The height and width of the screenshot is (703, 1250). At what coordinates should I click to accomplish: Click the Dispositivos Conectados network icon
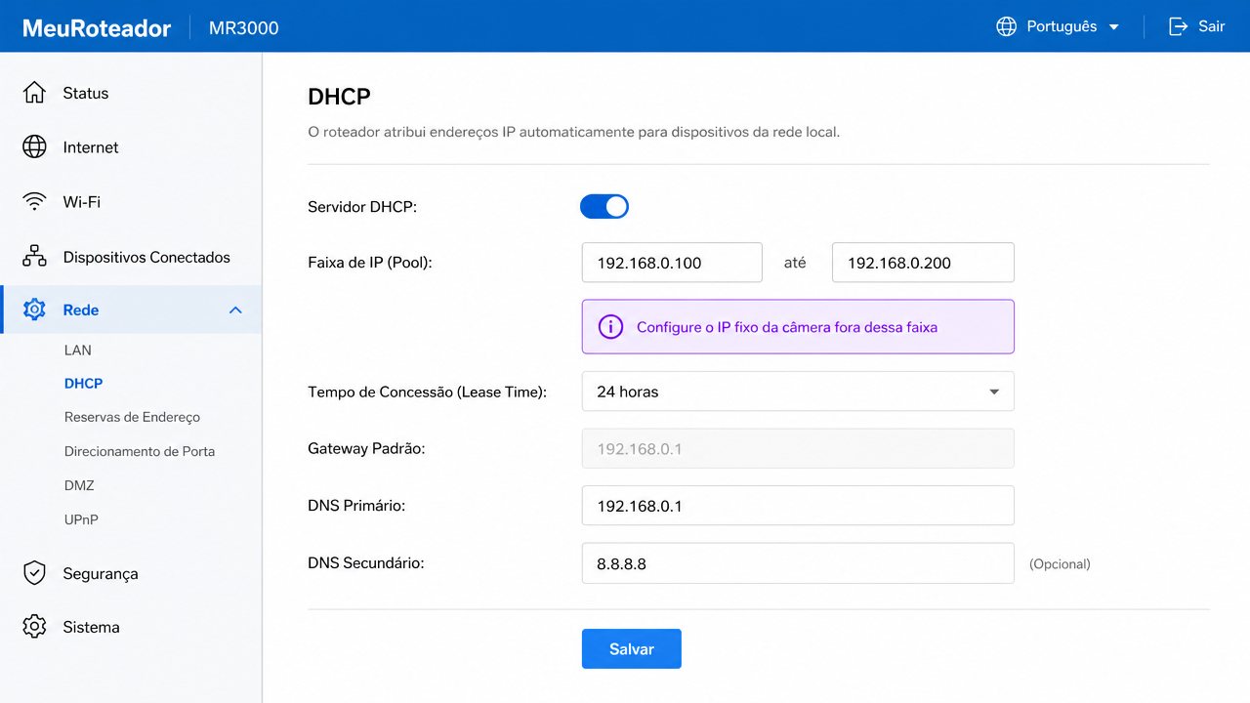(34, 257)
